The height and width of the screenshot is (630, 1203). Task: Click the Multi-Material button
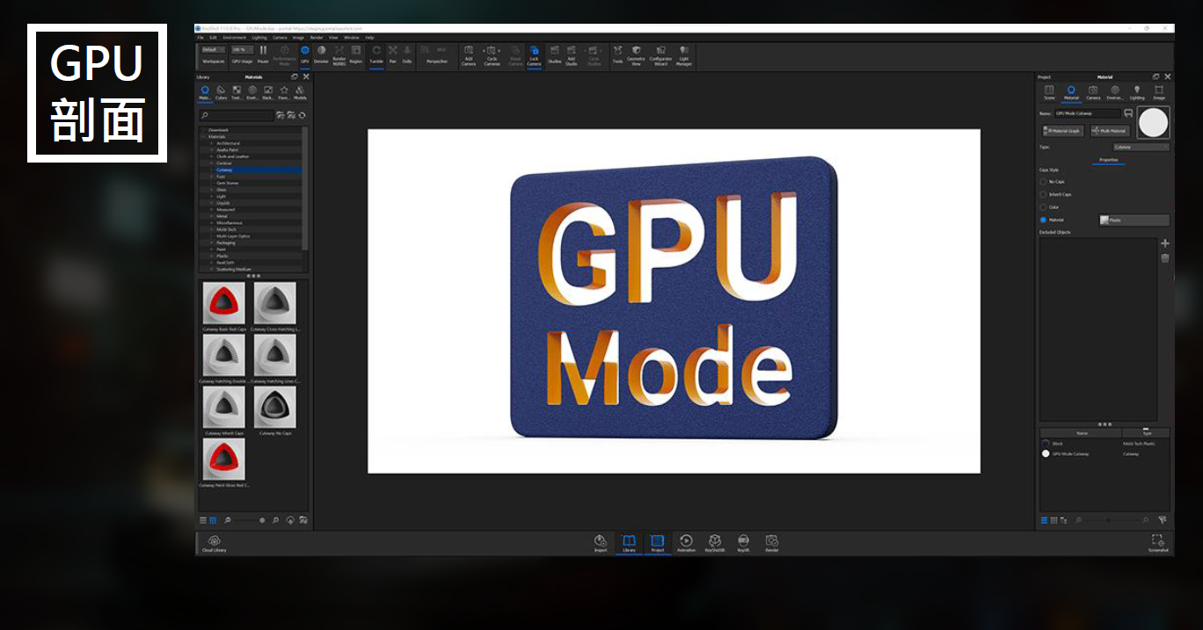point(1110,131)
